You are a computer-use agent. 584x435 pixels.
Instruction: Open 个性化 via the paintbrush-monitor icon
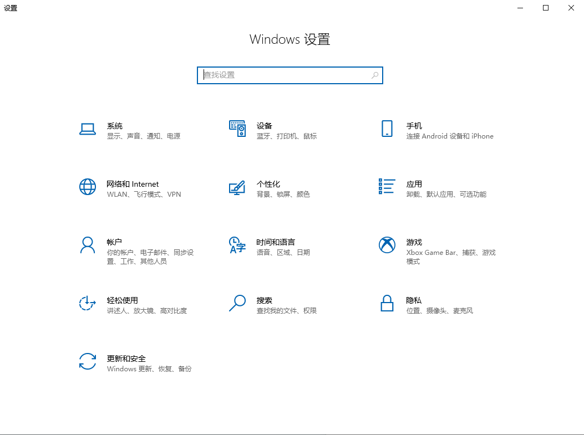tap(237, 187)
